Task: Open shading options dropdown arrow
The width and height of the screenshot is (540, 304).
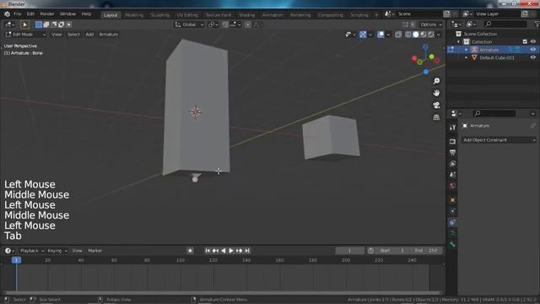Action: [439, 35]
